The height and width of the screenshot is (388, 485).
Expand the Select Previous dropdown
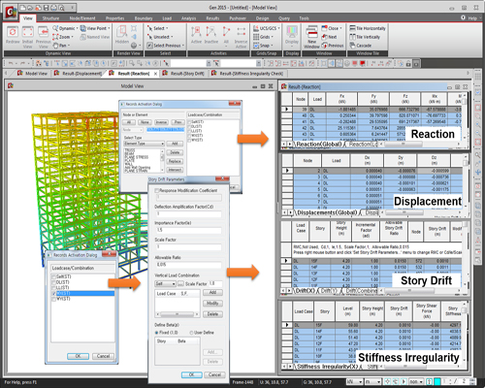coord(183,46)
